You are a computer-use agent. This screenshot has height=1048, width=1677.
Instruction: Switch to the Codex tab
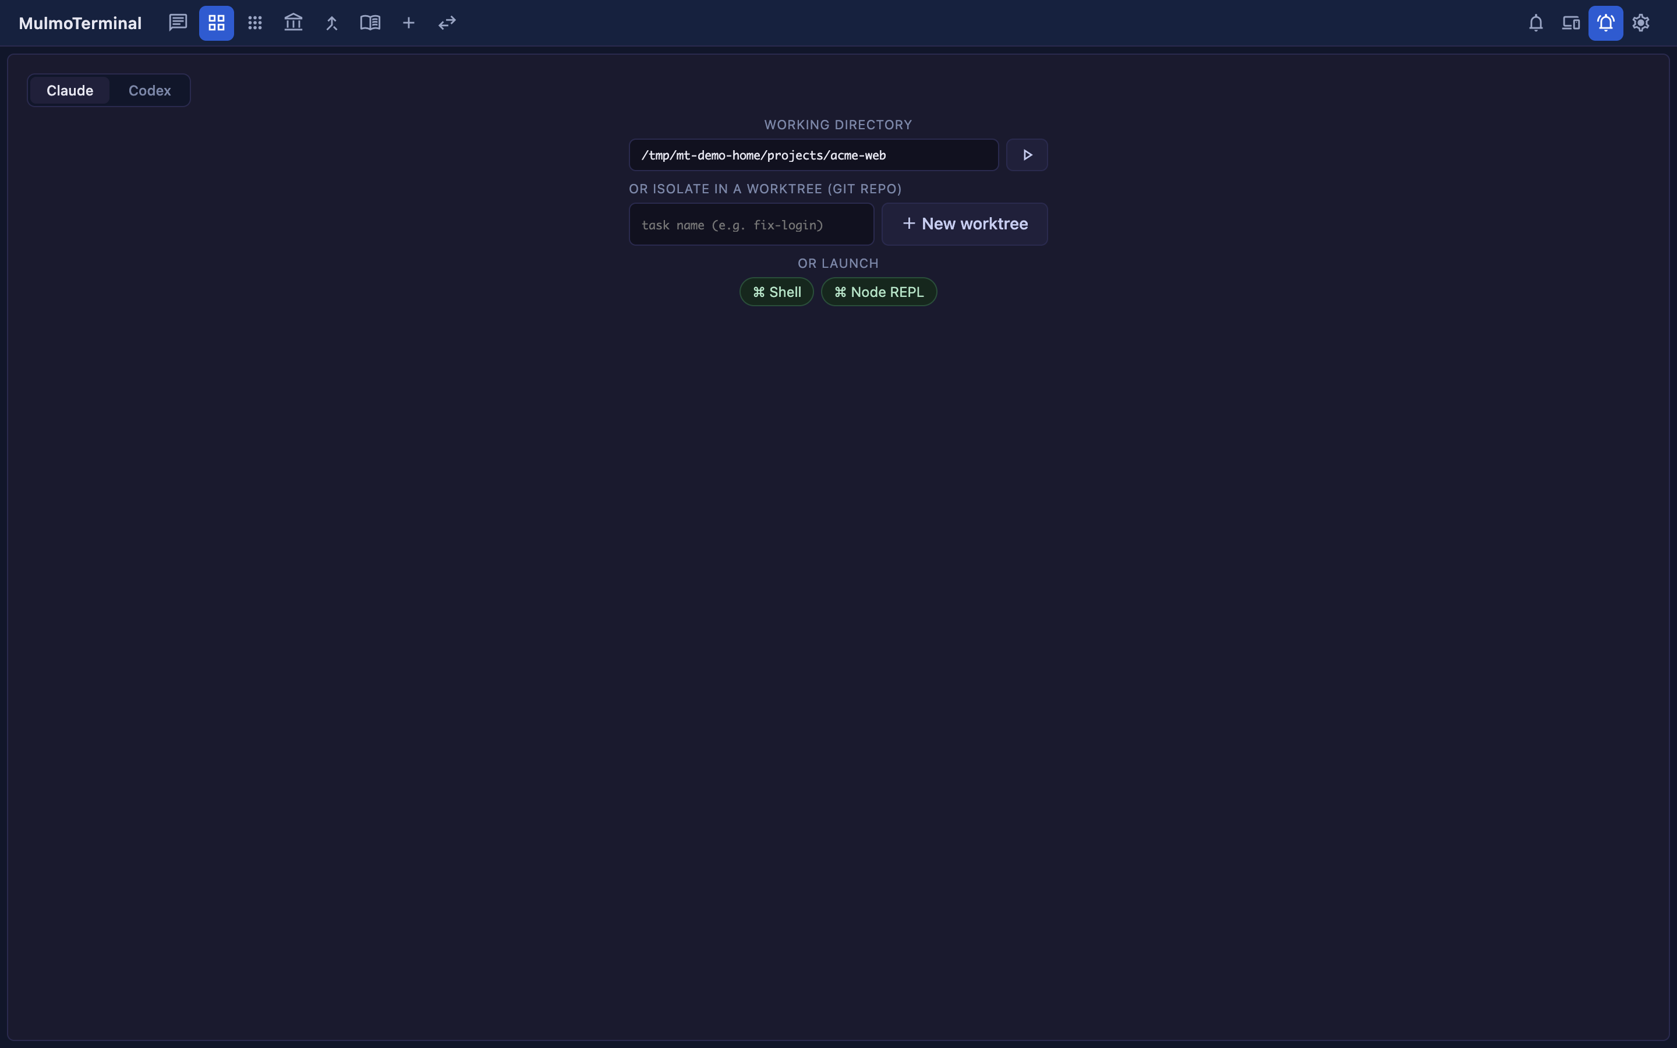click(x=150, y=90)
